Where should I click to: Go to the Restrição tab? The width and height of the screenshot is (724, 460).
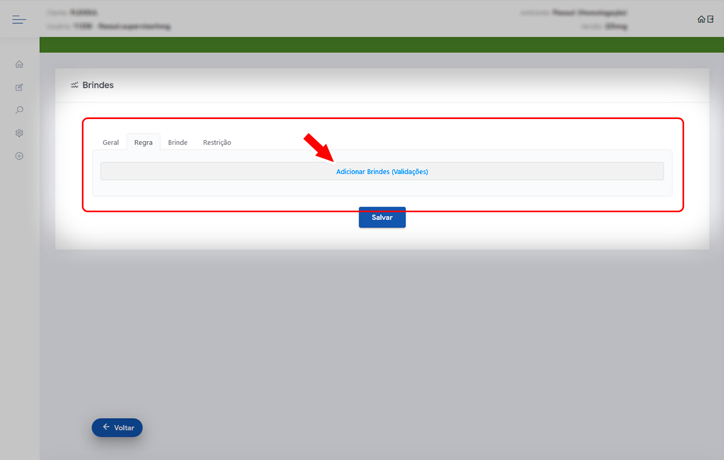pyautogui.click(x=217, y=142)
